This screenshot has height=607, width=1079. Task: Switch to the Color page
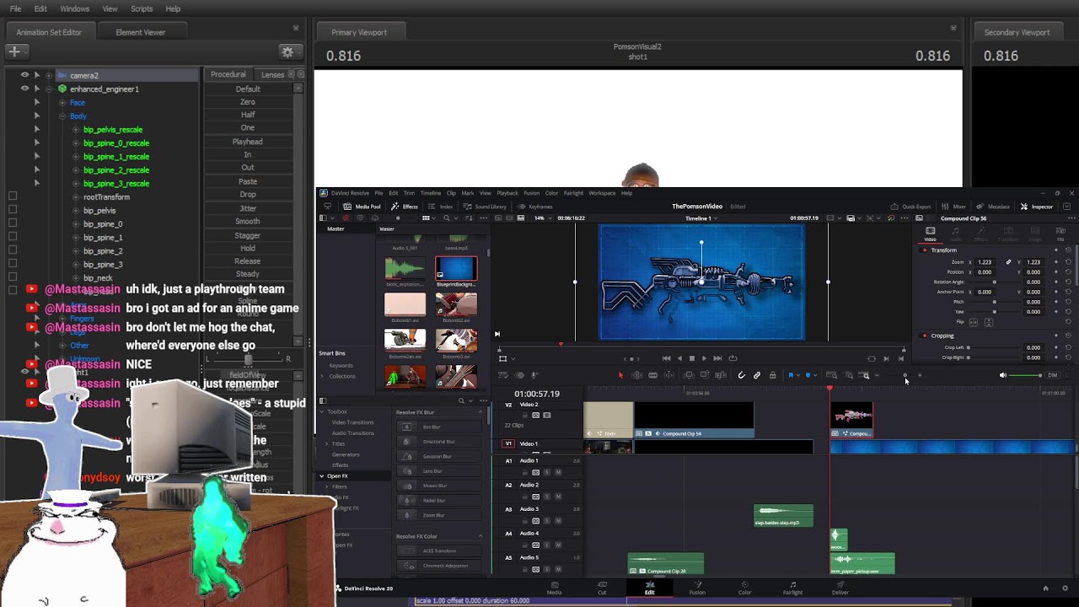click(744, 588)
